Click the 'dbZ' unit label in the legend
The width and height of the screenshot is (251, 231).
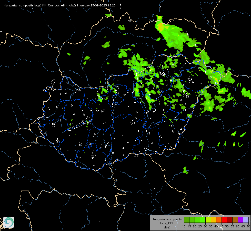(167, 227)
